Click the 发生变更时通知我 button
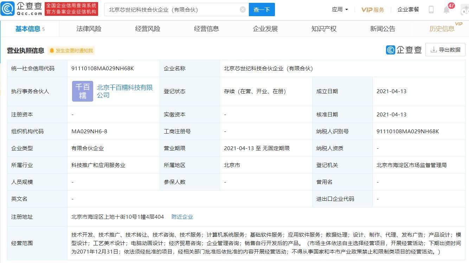Screen dimensions: 469x263 tap(71, 51)
